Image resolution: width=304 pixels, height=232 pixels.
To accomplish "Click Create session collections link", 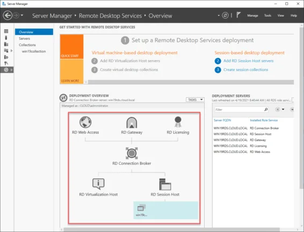I will pyautogui.click(x=245, y=70).
